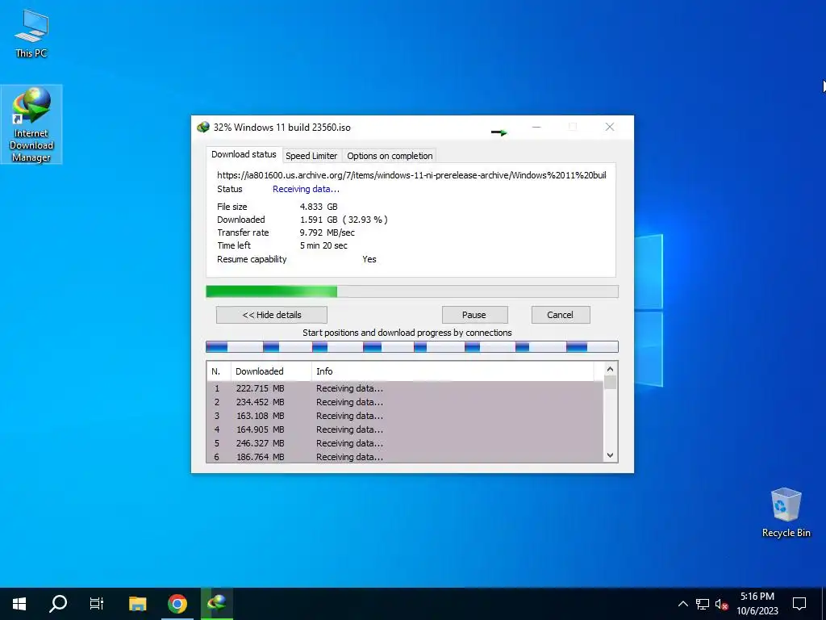This screenshot has width=826, height=620.
Task: Show hidden system tray icons
Action: click(682, 604)
